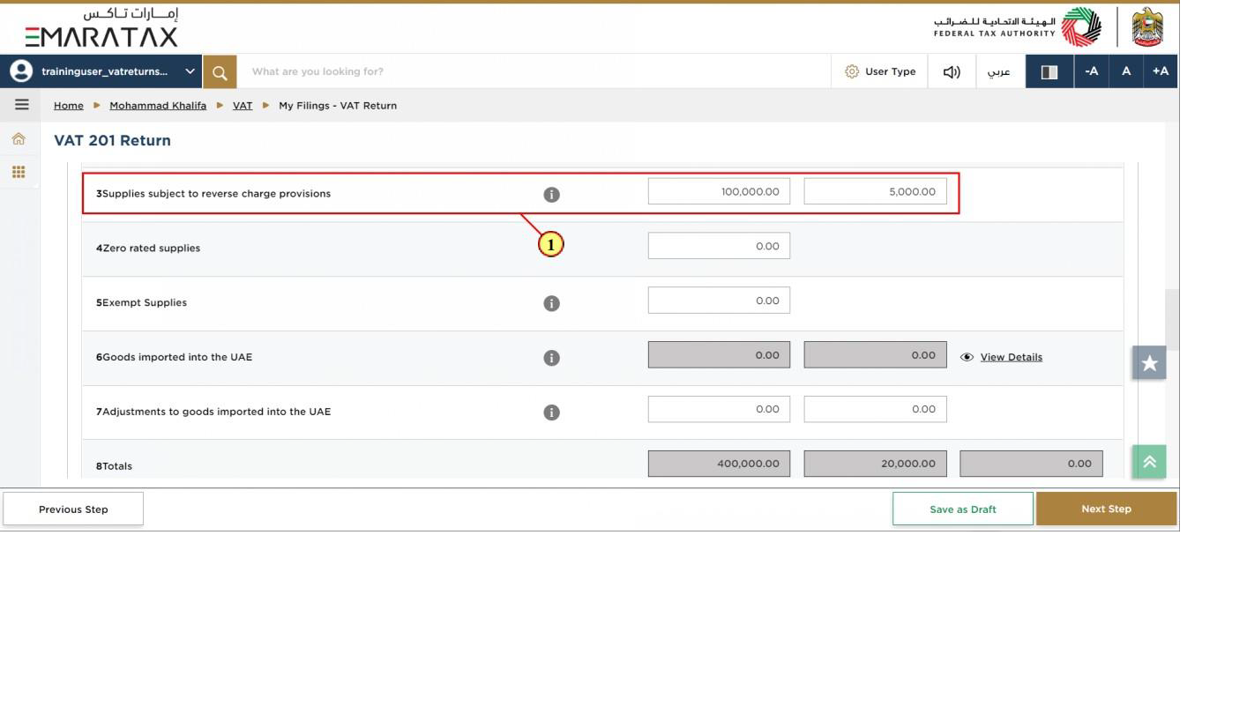This screenshot has height=706, width=1247.
Task: Edit Adjustments to imported goods VAT field
Action: (x=875, y=409)
